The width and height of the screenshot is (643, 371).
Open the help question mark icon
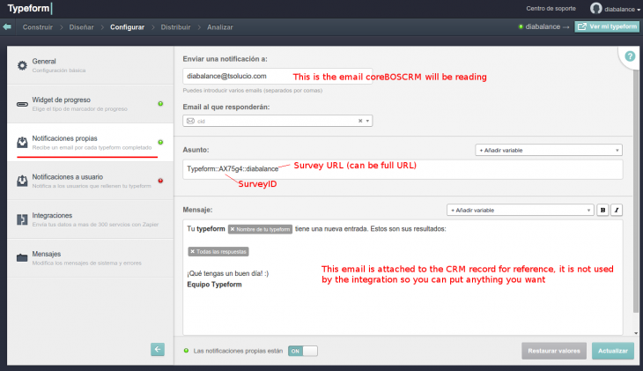point(630,56)
